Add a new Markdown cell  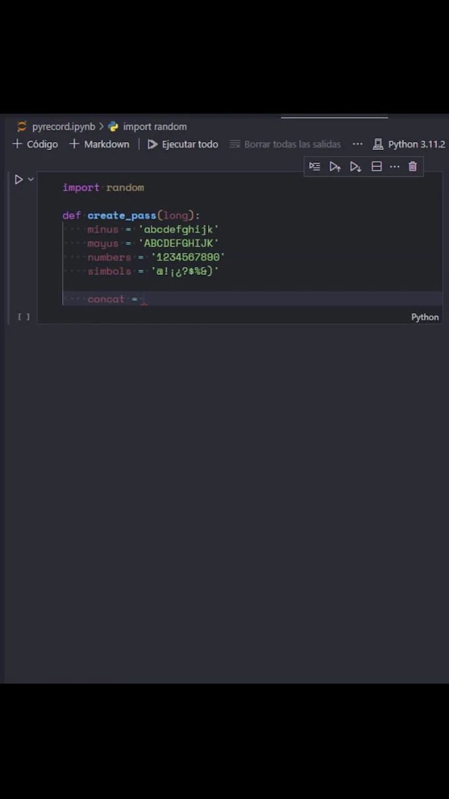99,144
